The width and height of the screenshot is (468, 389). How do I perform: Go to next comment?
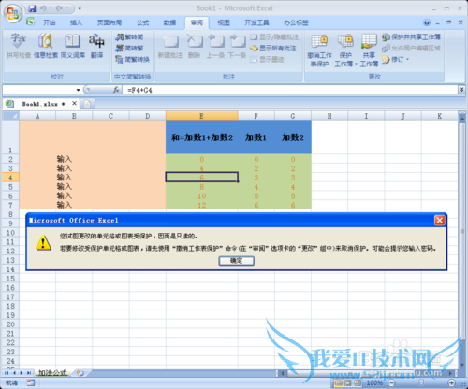pyautogui.click(x=238, y=46)
